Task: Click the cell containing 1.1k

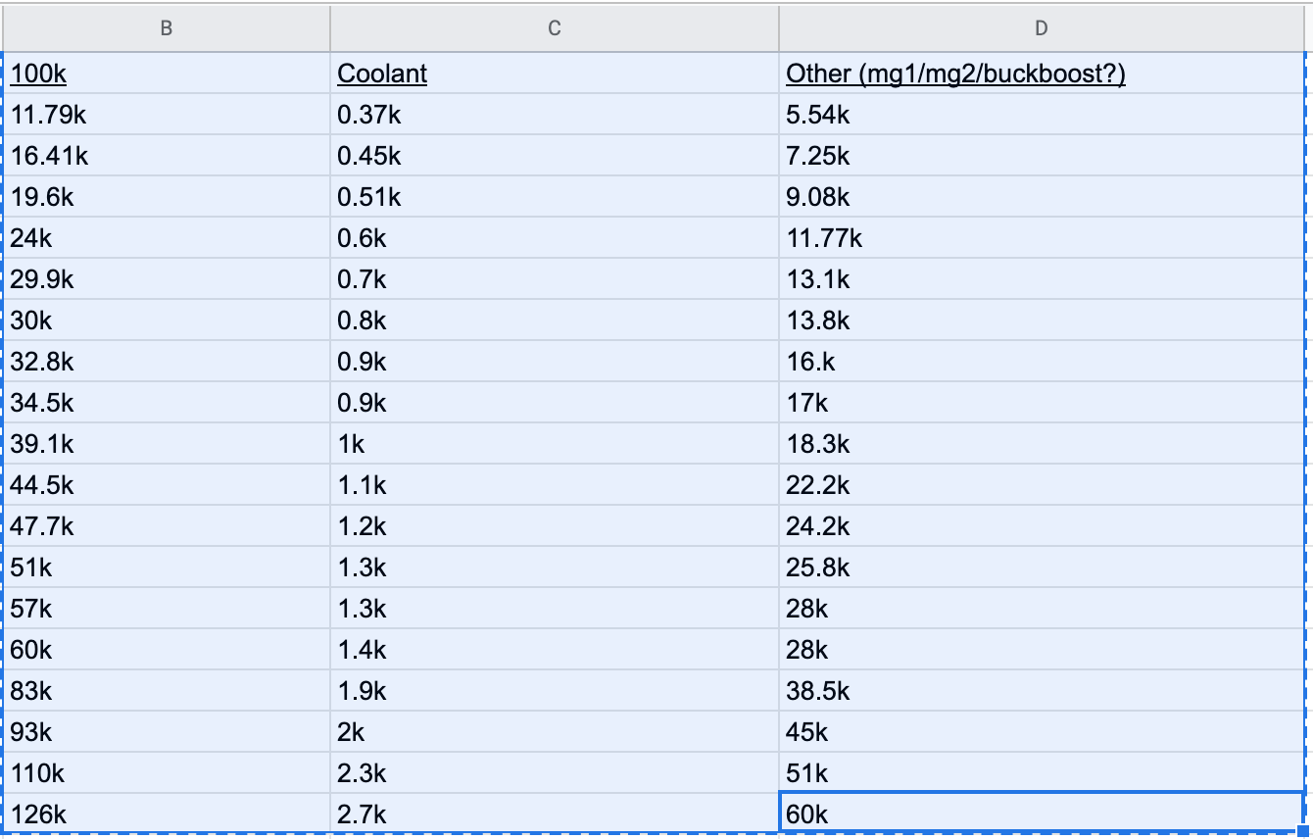Action: coord(555,485)
